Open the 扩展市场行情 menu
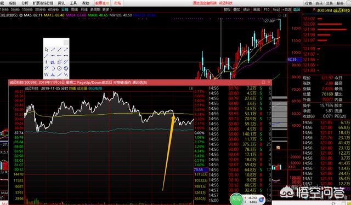 43,3
